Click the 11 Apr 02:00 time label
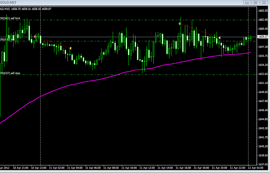The image size is (270, 173). (57, 168)
